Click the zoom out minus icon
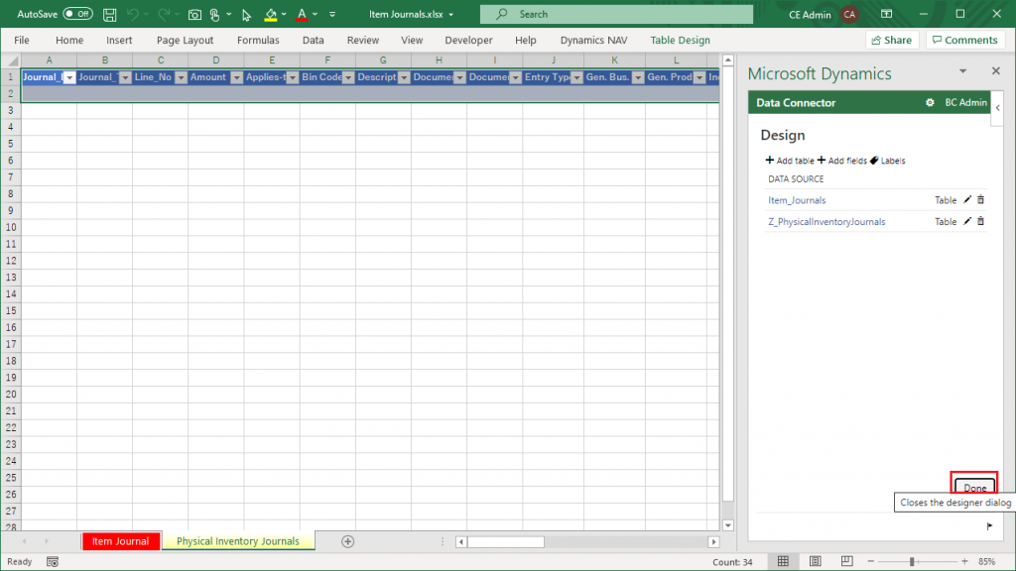 point(871,561)
